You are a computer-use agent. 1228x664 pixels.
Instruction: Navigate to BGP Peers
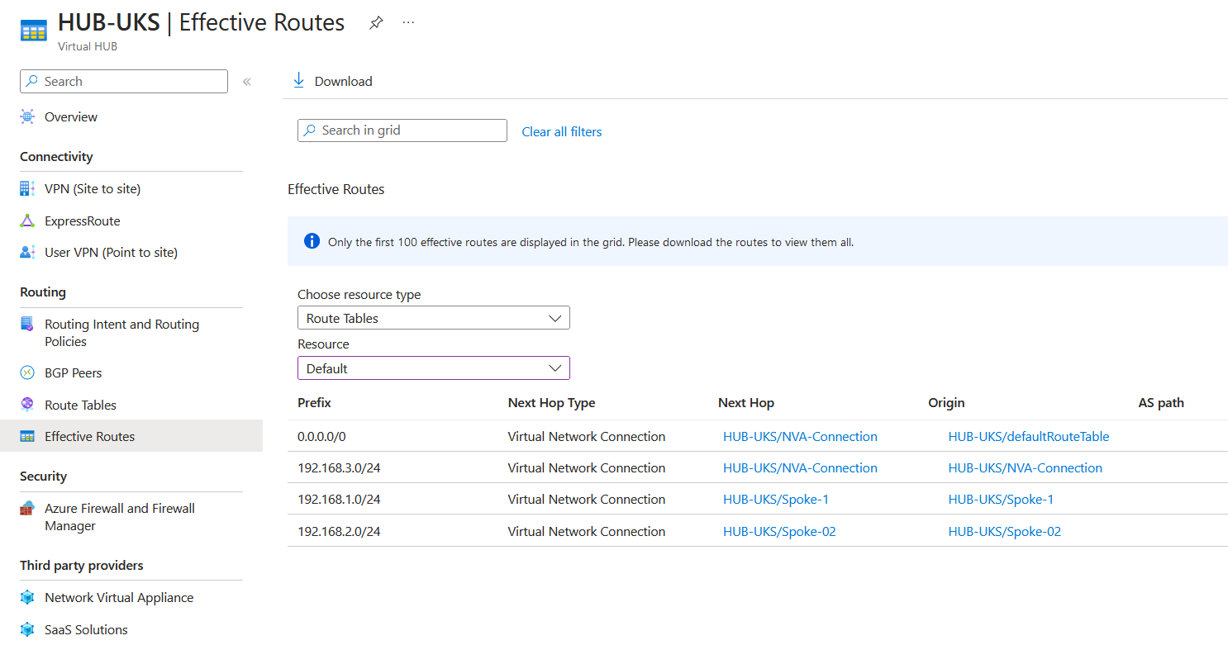click(x=74, y=373)
